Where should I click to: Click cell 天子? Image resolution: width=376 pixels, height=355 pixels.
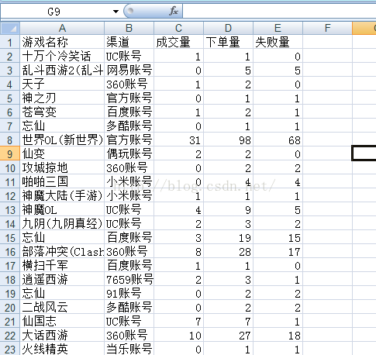point(62,84)
